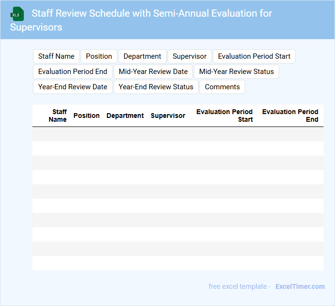Select the Mid-Year Review Status tag
This screenshot has width=335, height=306.
click(236, 72)
